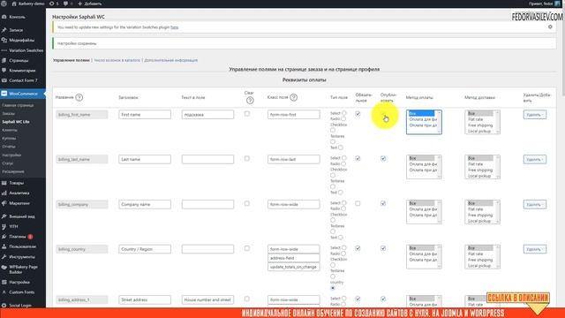Screen dimensions: 565x318
Task: Choose Select radio in billing_first_name row
Action: tap(344, 113)
